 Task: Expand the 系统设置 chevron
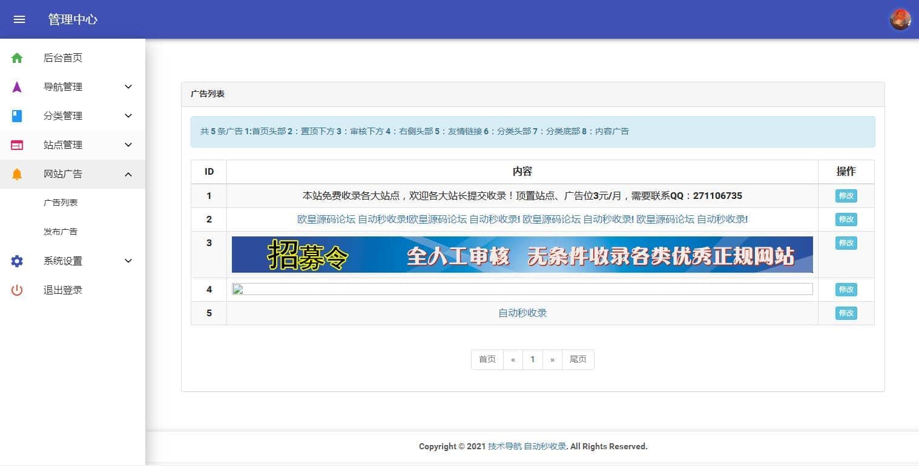click(128, 261)
